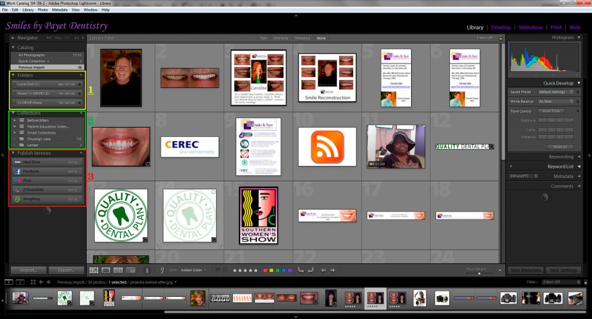Toggle filter switch beside Filters Off

coord(585,282)
